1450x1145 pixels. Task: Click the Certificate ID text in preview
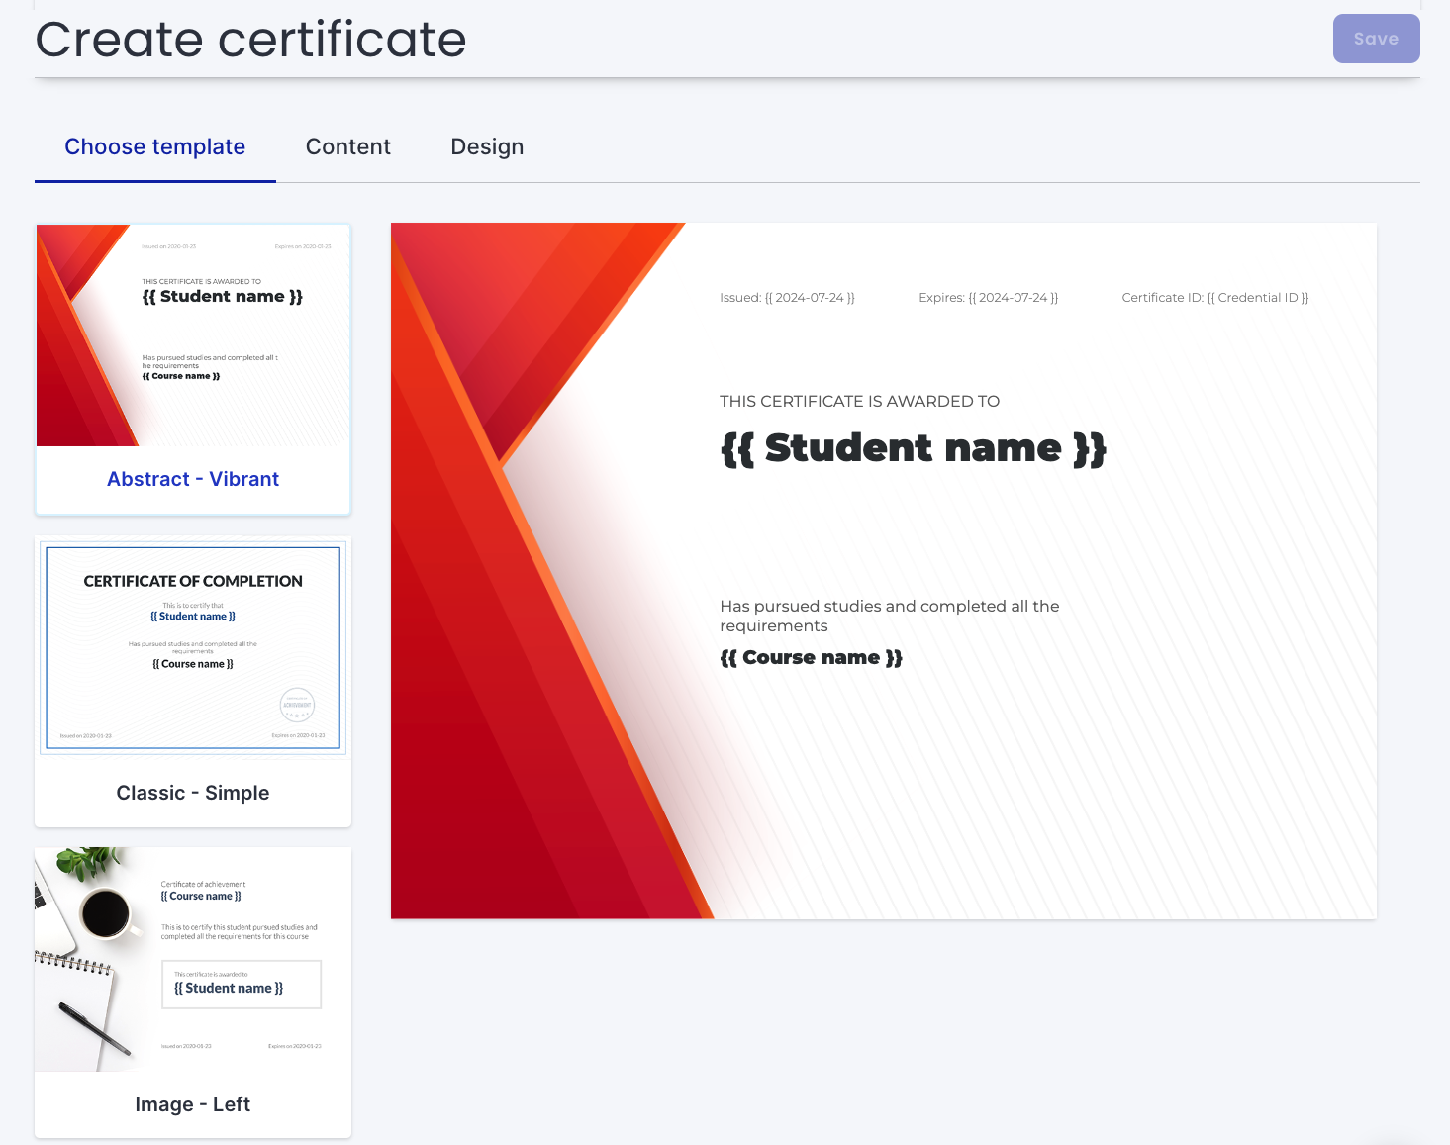pyautogui.click(x=1215, y=298)
